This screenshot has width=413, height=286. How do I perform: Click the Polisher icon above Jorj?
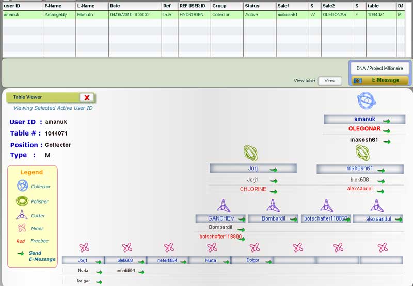click(251, 153)
